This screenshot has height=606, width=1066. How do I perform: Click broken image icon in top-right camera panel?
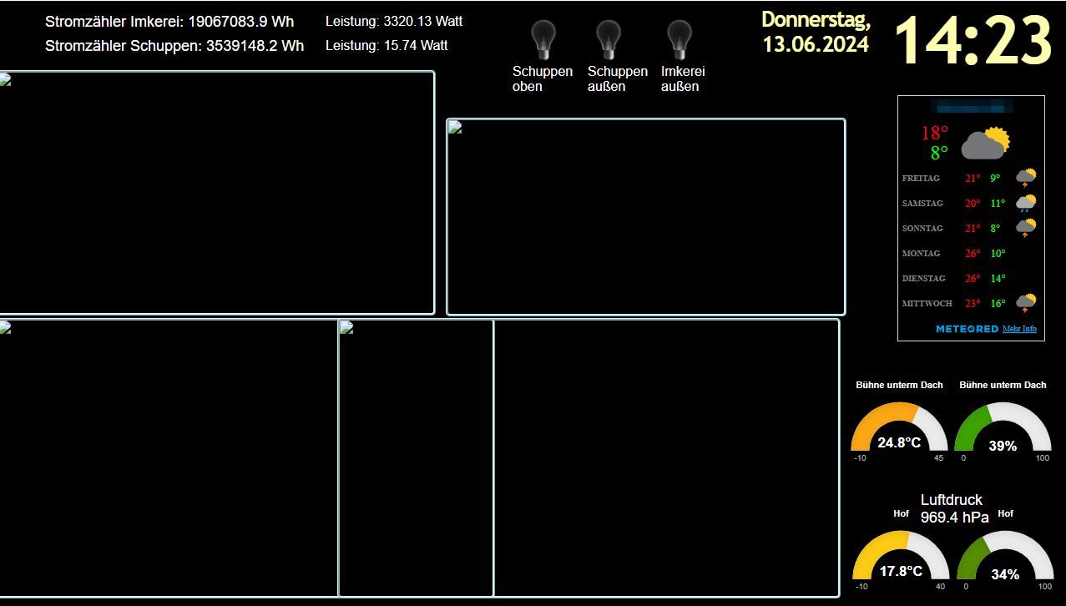(x=455, y=128)
